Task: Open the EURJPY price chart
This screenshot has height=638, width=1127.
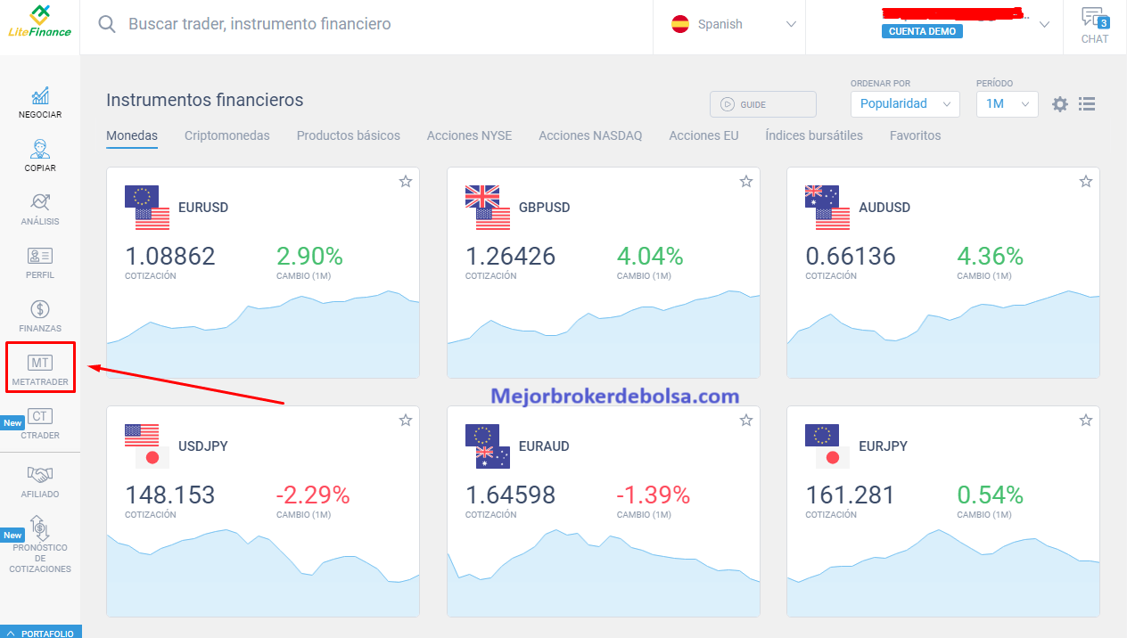Action: (x=943, y=572)
